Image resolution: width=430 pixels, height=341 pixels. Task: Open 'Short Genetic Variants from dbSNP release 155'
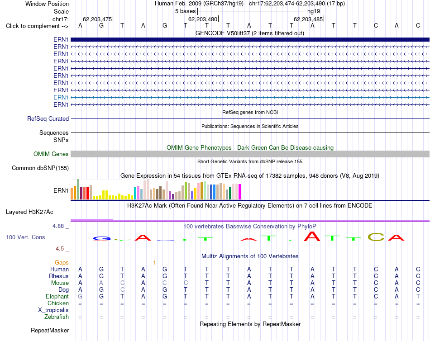point(250,161)
